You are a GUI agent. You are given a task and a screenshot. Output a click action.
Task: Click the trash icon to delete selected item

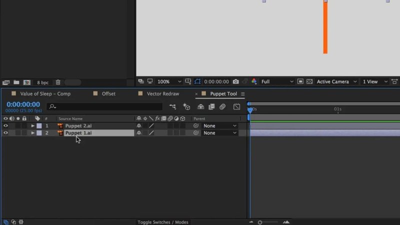coord(58,82)
